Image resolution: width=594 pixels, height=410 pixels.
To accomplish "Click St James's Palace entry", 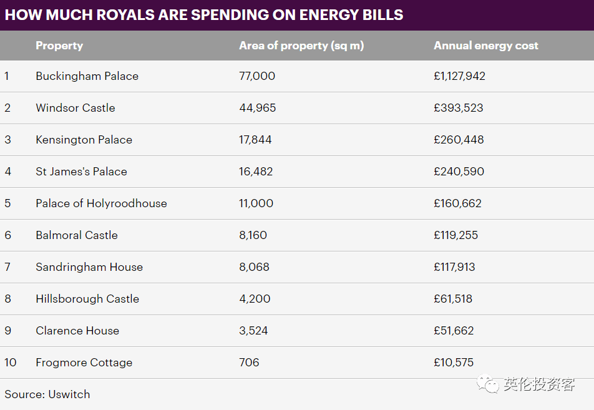I will (x=81, y=172).
